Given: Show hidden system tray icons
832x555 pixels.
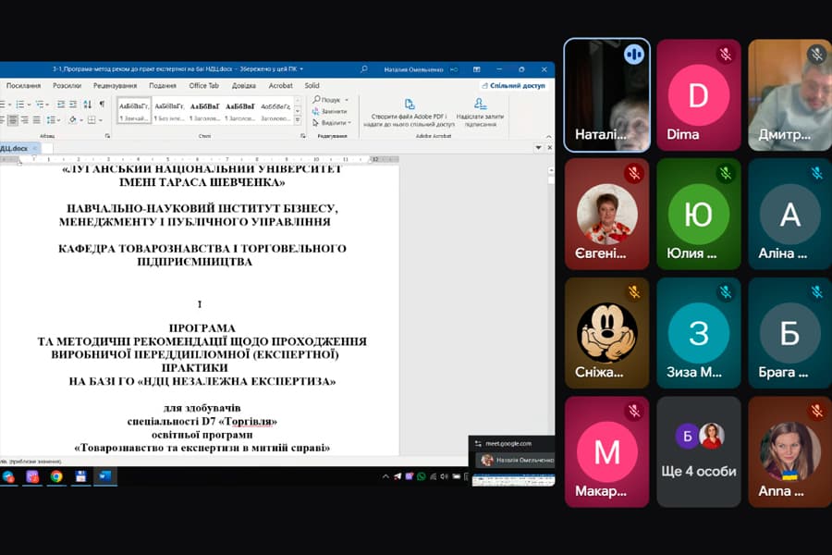Looking at the screenshot, I should (x=385, y=476).
